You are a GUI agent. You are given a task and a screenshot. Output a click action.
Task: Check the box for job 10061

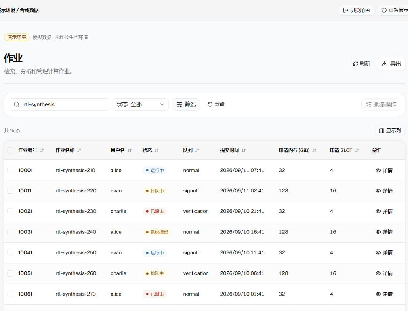[10, 294]
